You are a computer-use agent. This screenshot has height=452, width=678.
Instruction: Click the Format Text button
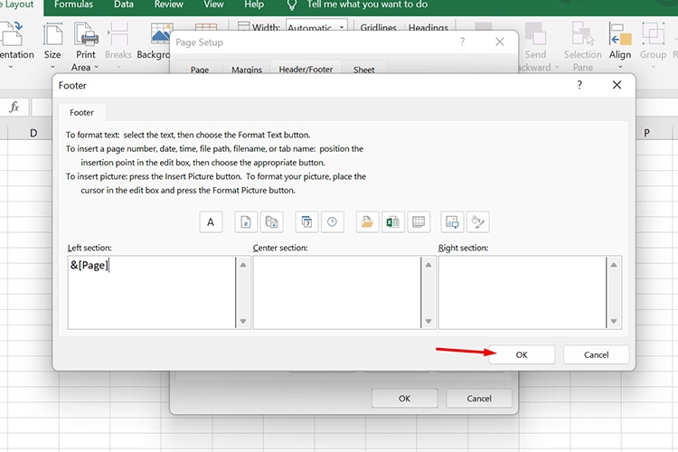pos(211,222)
